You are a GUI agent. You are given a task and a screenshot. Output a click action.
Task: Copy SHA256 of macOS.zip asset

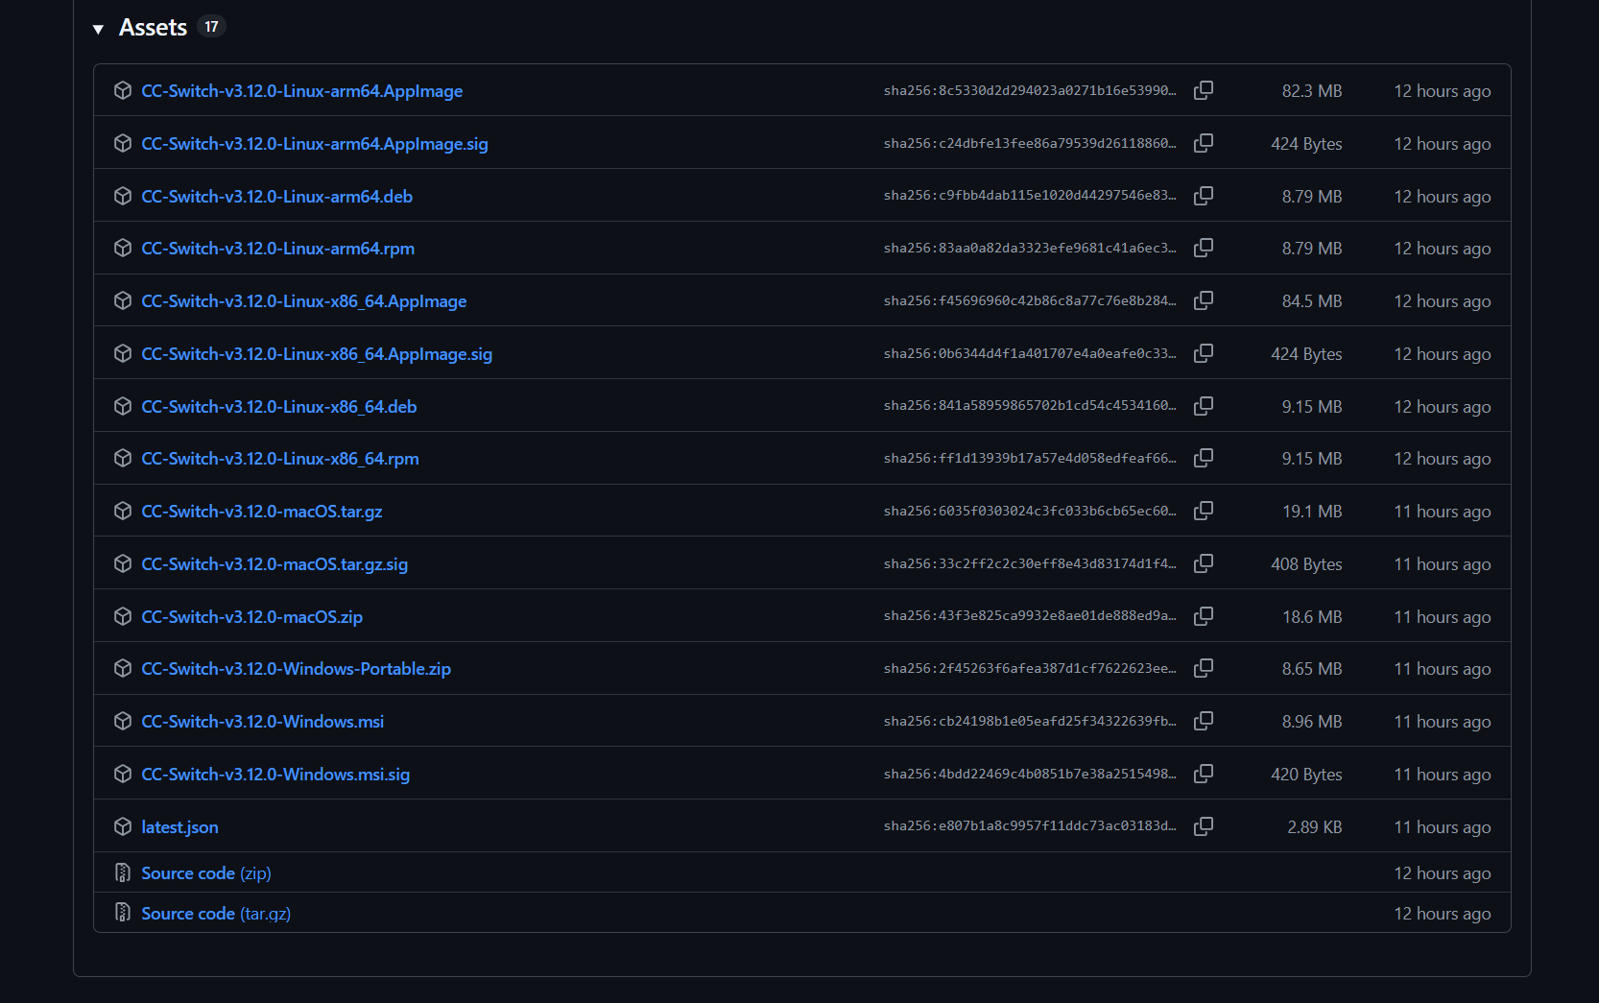[1203, 616]
